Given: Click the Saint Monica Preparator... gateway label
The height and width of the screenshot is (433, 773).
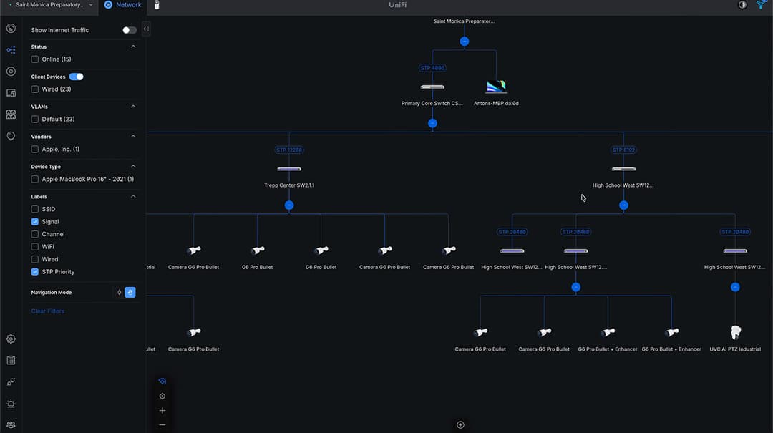Looking at the screenshot, I should point(464,21).
